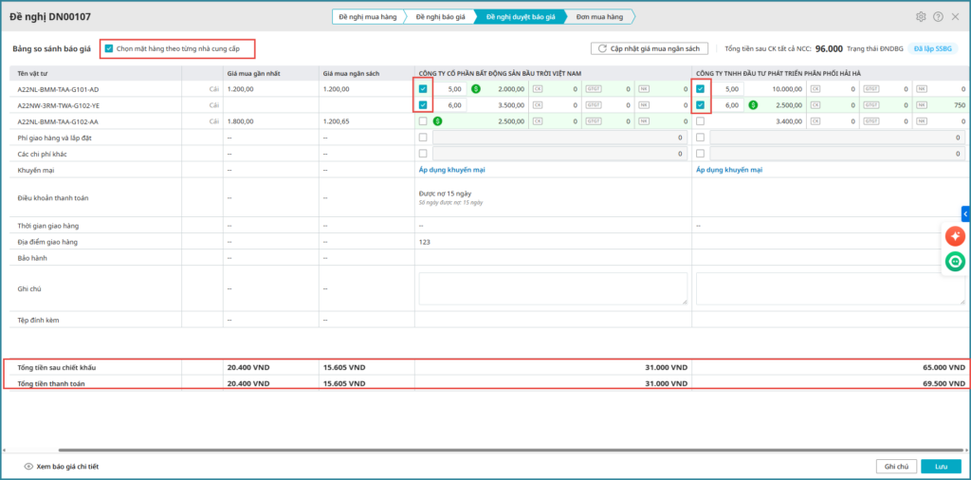Click Cập nhật giá mua ngân sách button
Screen dimensions: 971x480
649,48
